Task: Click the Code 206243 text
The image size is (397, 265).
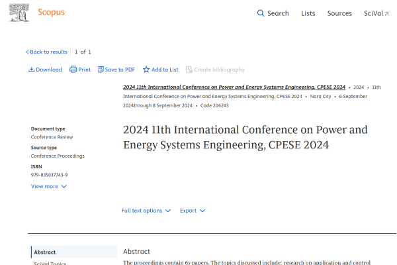Action: click(x=214, y=105)
